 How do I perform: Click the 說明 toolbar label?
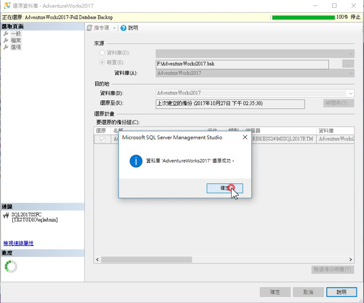click(x=133, y=28)
